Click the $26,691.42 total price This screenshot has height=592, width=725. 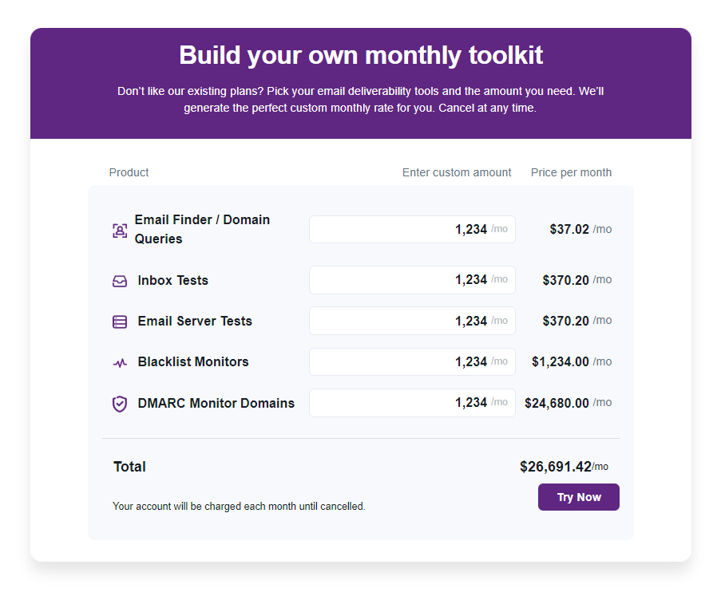(556, 467)
